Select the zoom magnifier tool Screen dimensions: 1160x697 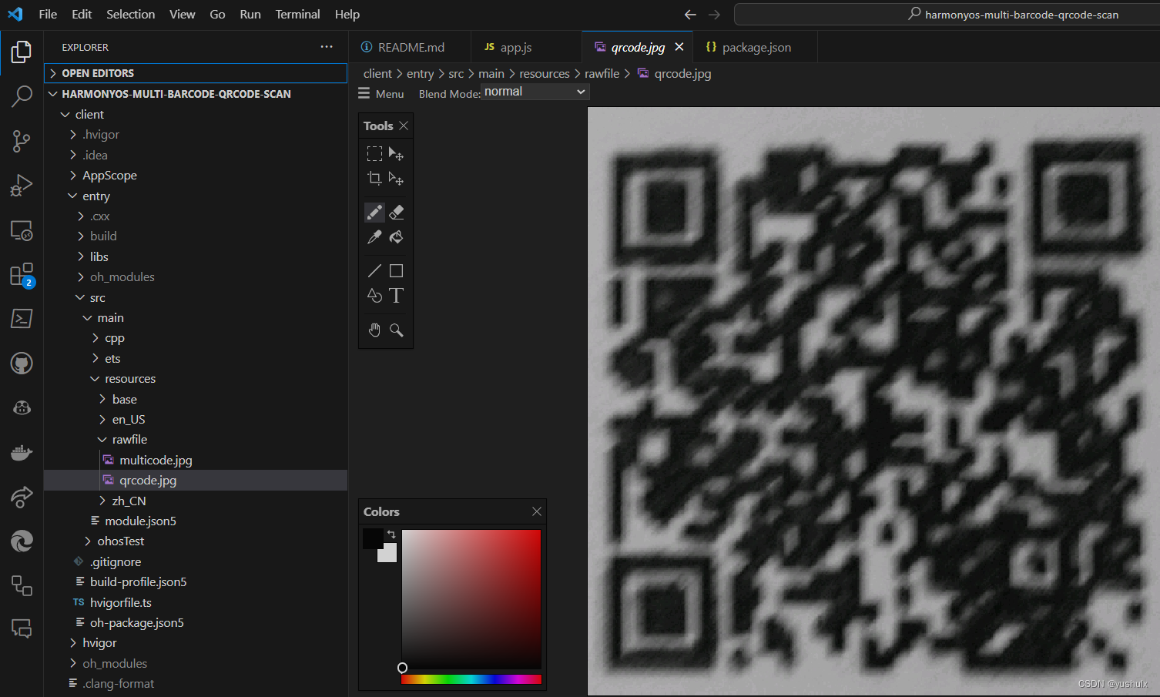[x=396, y=330]
